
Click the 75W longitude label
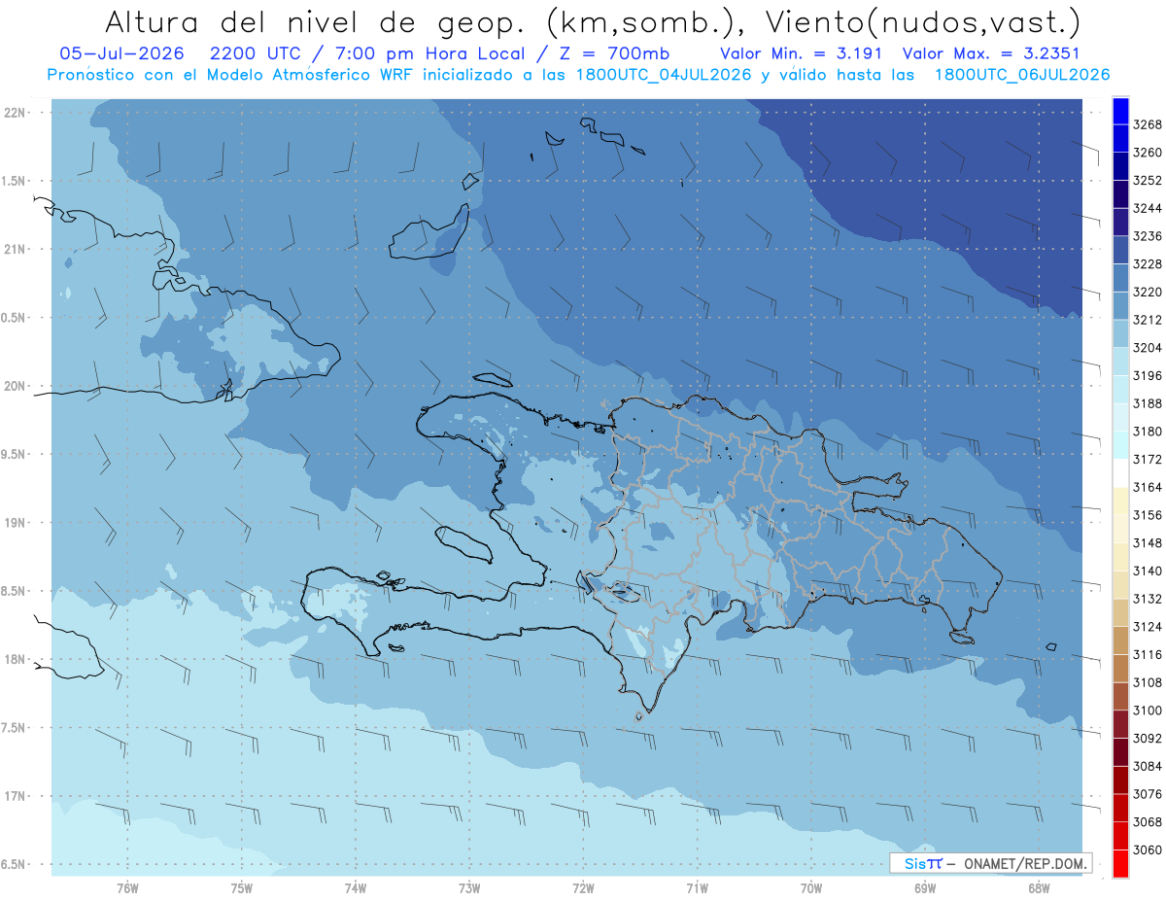tap(241, 887)
